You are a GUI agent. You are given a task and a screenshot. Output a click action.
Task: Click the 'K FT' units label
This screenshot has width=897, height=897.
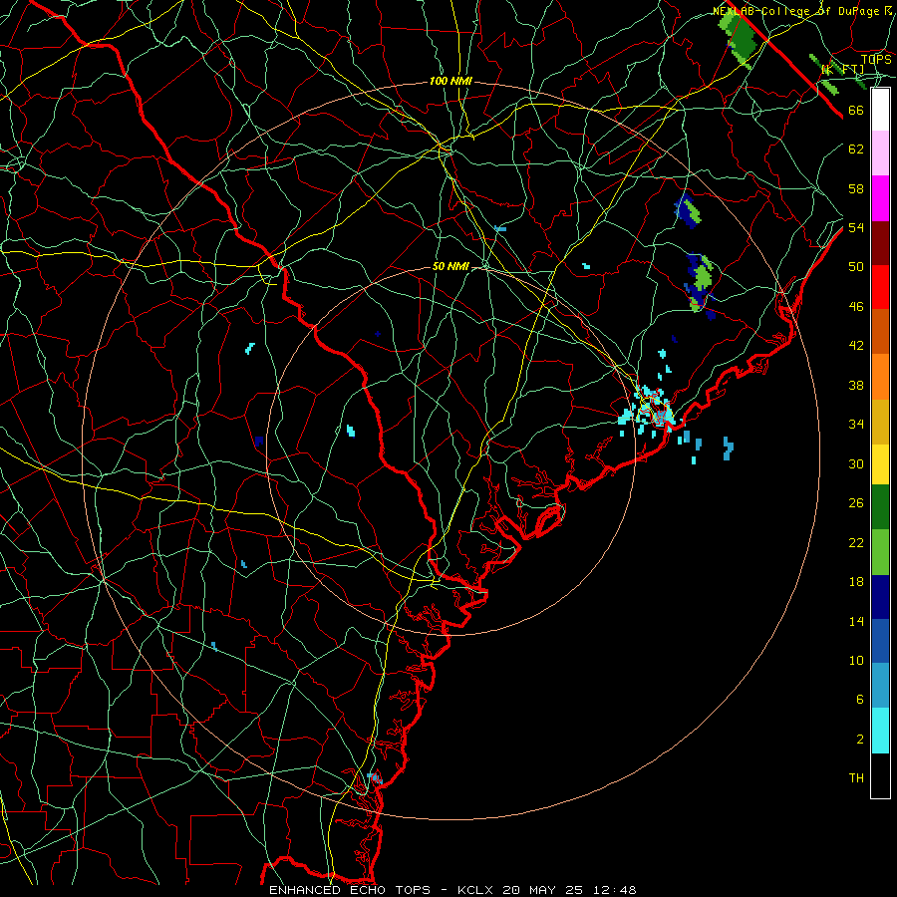pos(842,69)
